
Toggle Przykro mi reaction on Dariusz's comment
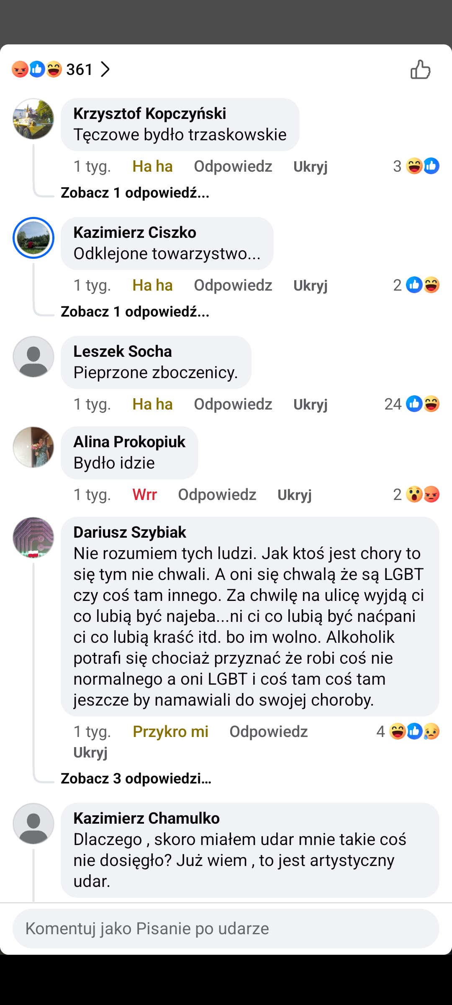coord(170,732)
